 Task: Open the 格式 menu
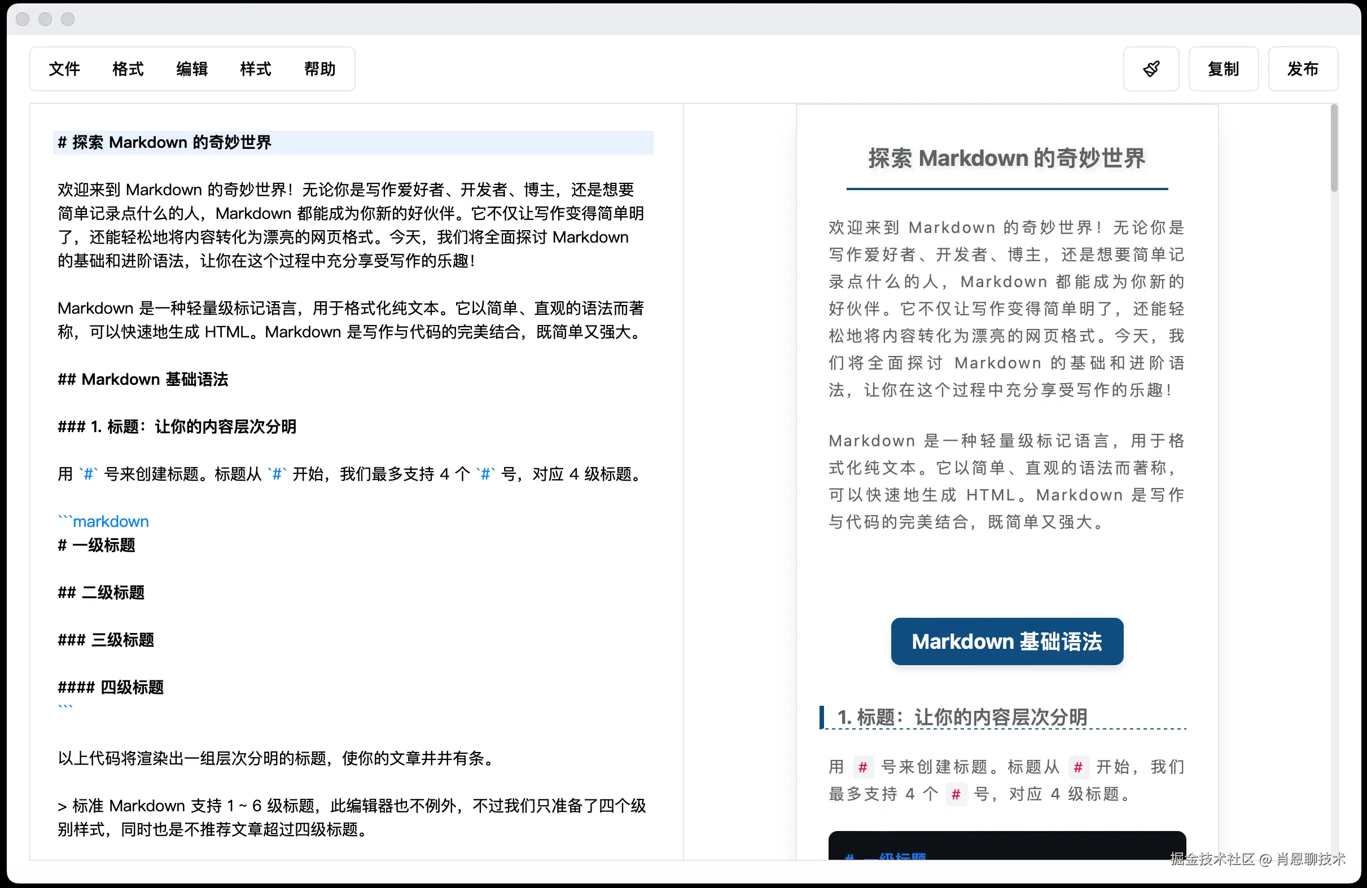128,69
